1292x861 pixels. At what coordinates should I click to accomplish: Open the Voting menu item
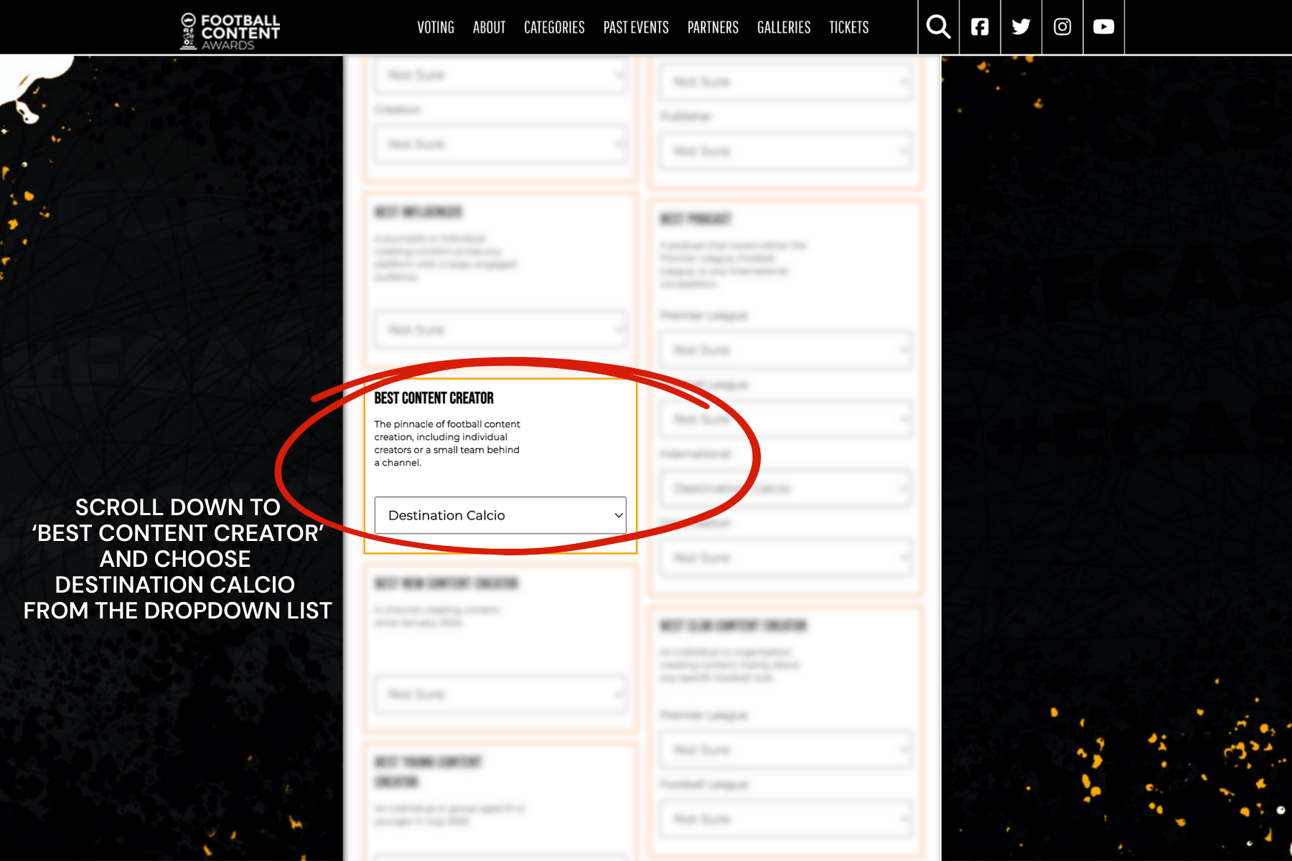[436, 27]
